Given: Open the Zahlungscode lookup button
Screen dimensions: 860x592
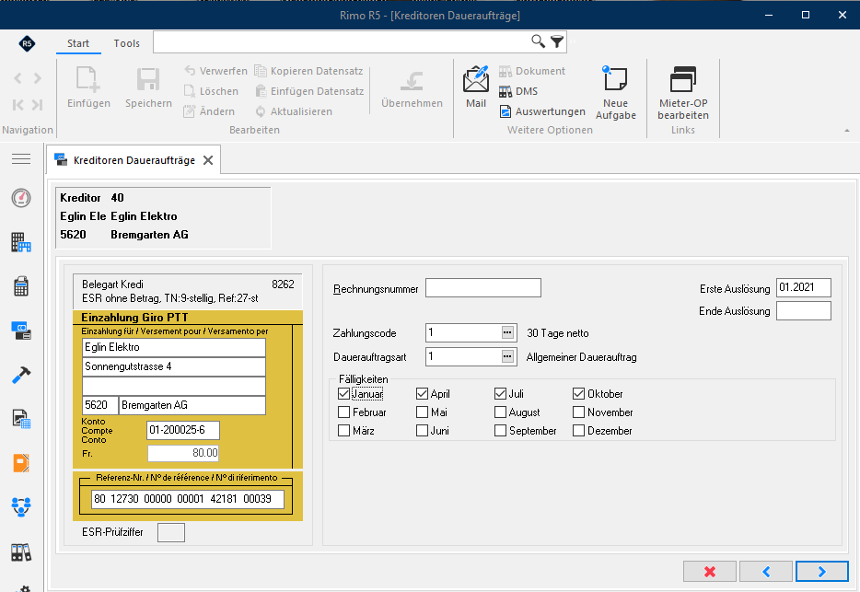Looking at the screenshot, I should 507,332.
